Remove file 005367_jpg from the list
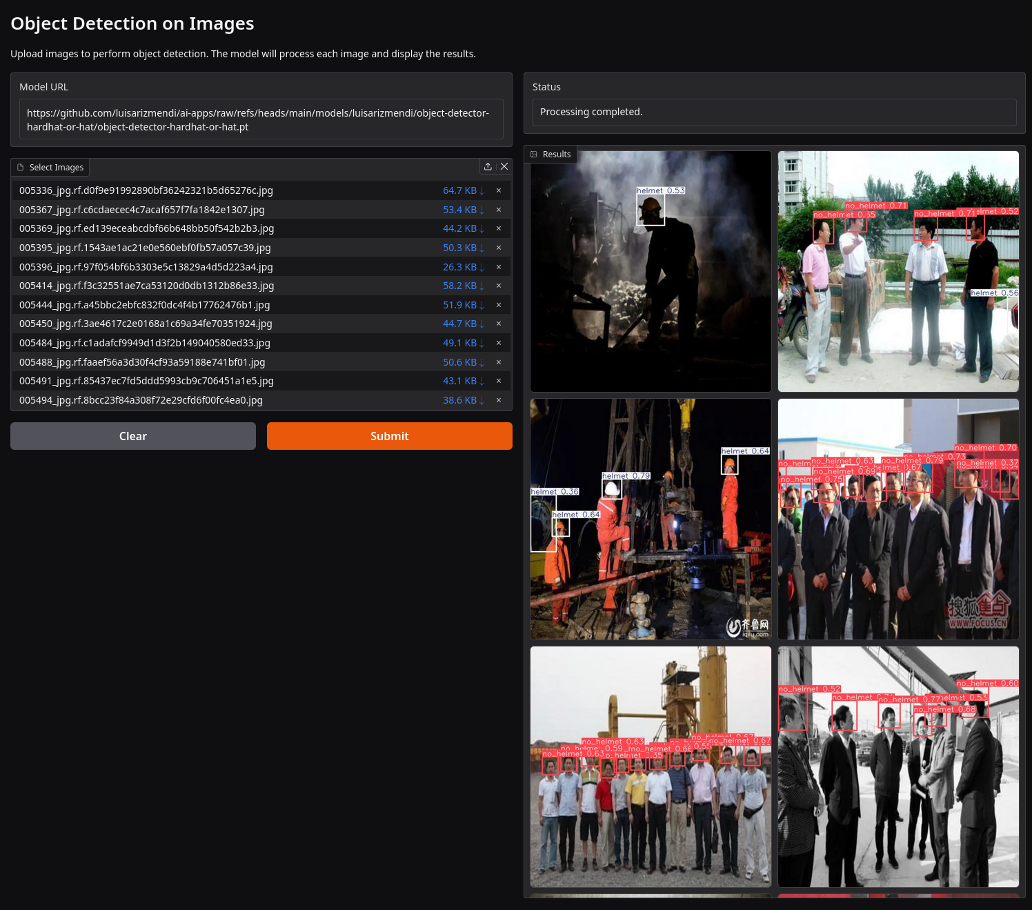1032x910 pixels. [x=499, y=210]
